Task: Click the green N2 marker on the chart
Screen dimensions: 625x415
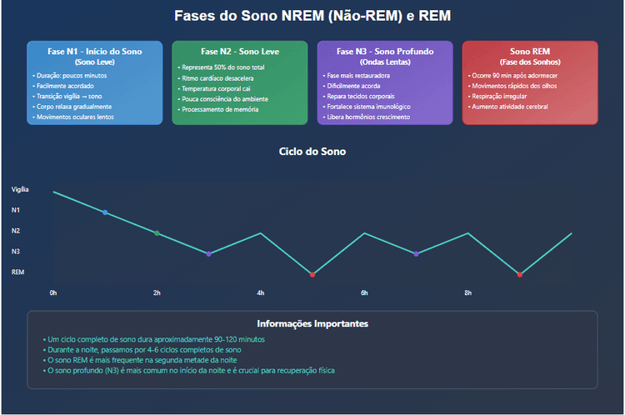Action: pyautogui.click(x=157, y=233)
